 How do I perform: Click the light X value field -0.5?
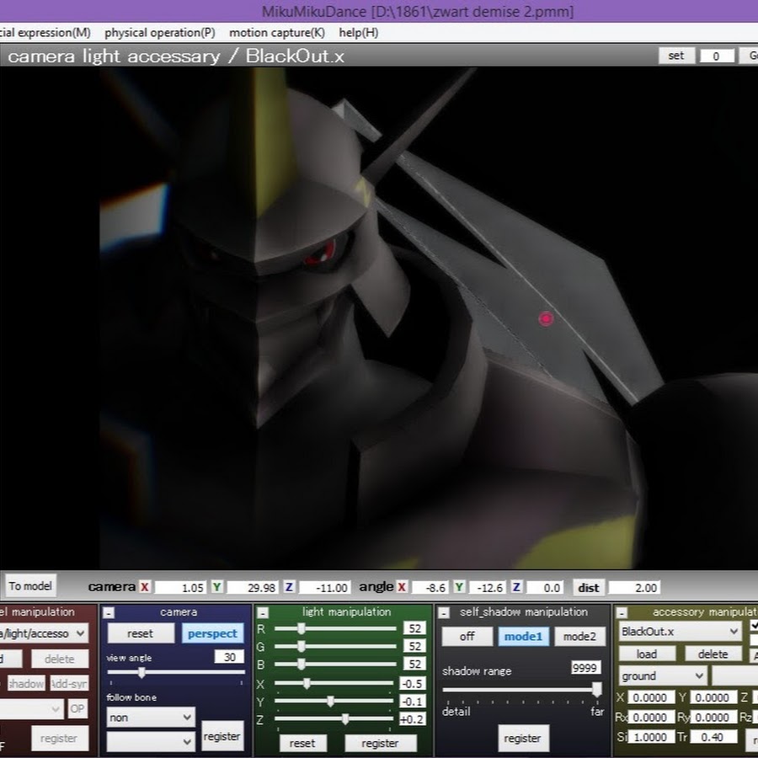tap(413, 683)
